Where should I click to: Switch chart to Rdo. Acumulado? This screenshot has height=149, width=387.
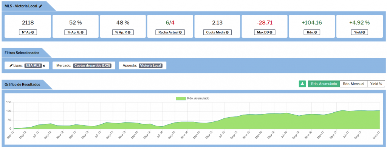(x=324, y=84)
